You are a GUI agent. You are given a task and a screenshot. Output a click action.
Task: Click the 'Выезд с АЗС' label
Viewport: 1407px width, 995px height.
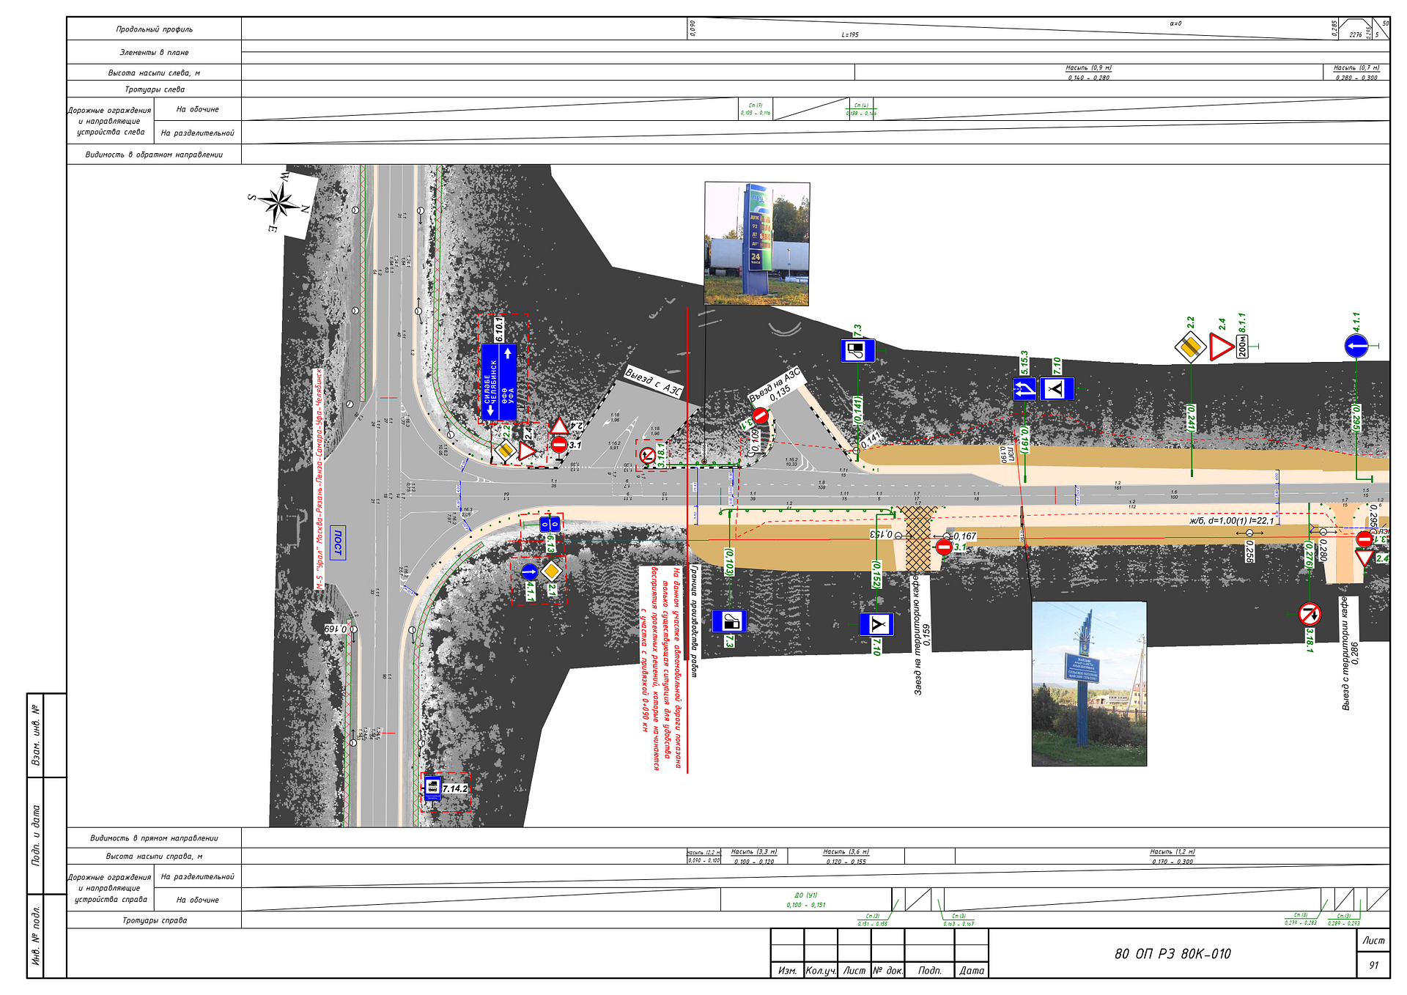[653, 382]
